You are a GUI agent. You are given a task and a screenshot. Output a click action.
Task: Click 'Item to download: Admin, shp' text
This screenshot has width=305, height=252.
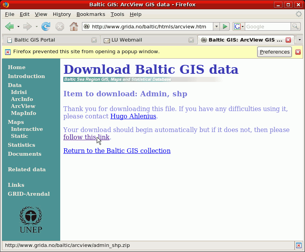(125, 94)
